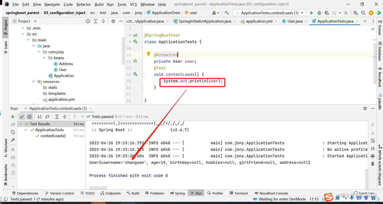Toggle show ignored tests in Run toolbar

coord(30,117)
